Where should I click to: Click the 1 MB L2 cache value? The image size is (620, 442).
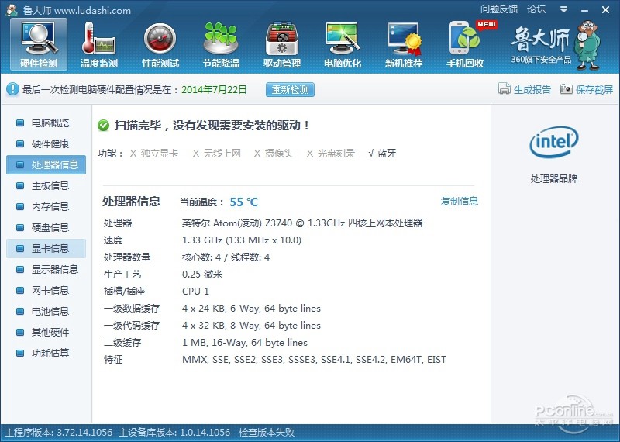click(x=244, y=342)
